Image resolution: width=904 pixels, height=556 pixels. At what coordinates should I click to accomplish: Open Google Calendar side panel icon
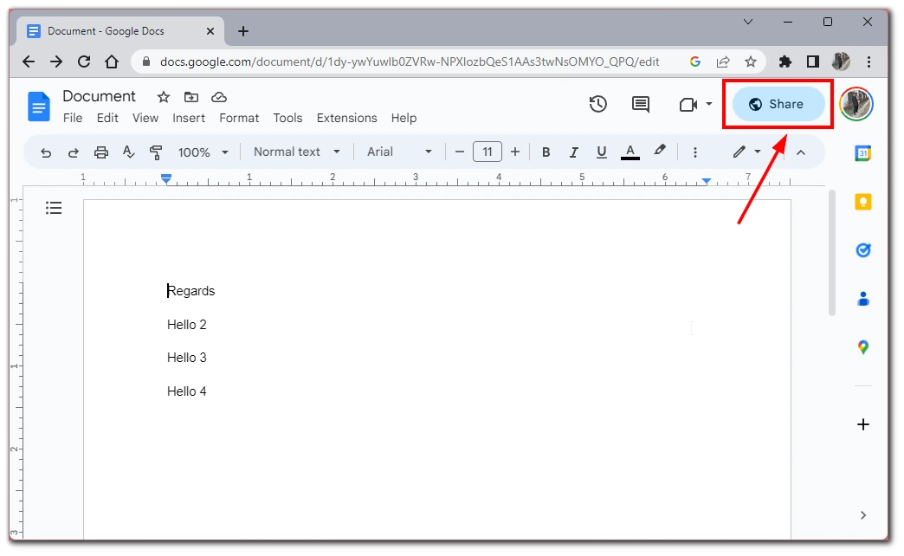[x=862, y=154]
